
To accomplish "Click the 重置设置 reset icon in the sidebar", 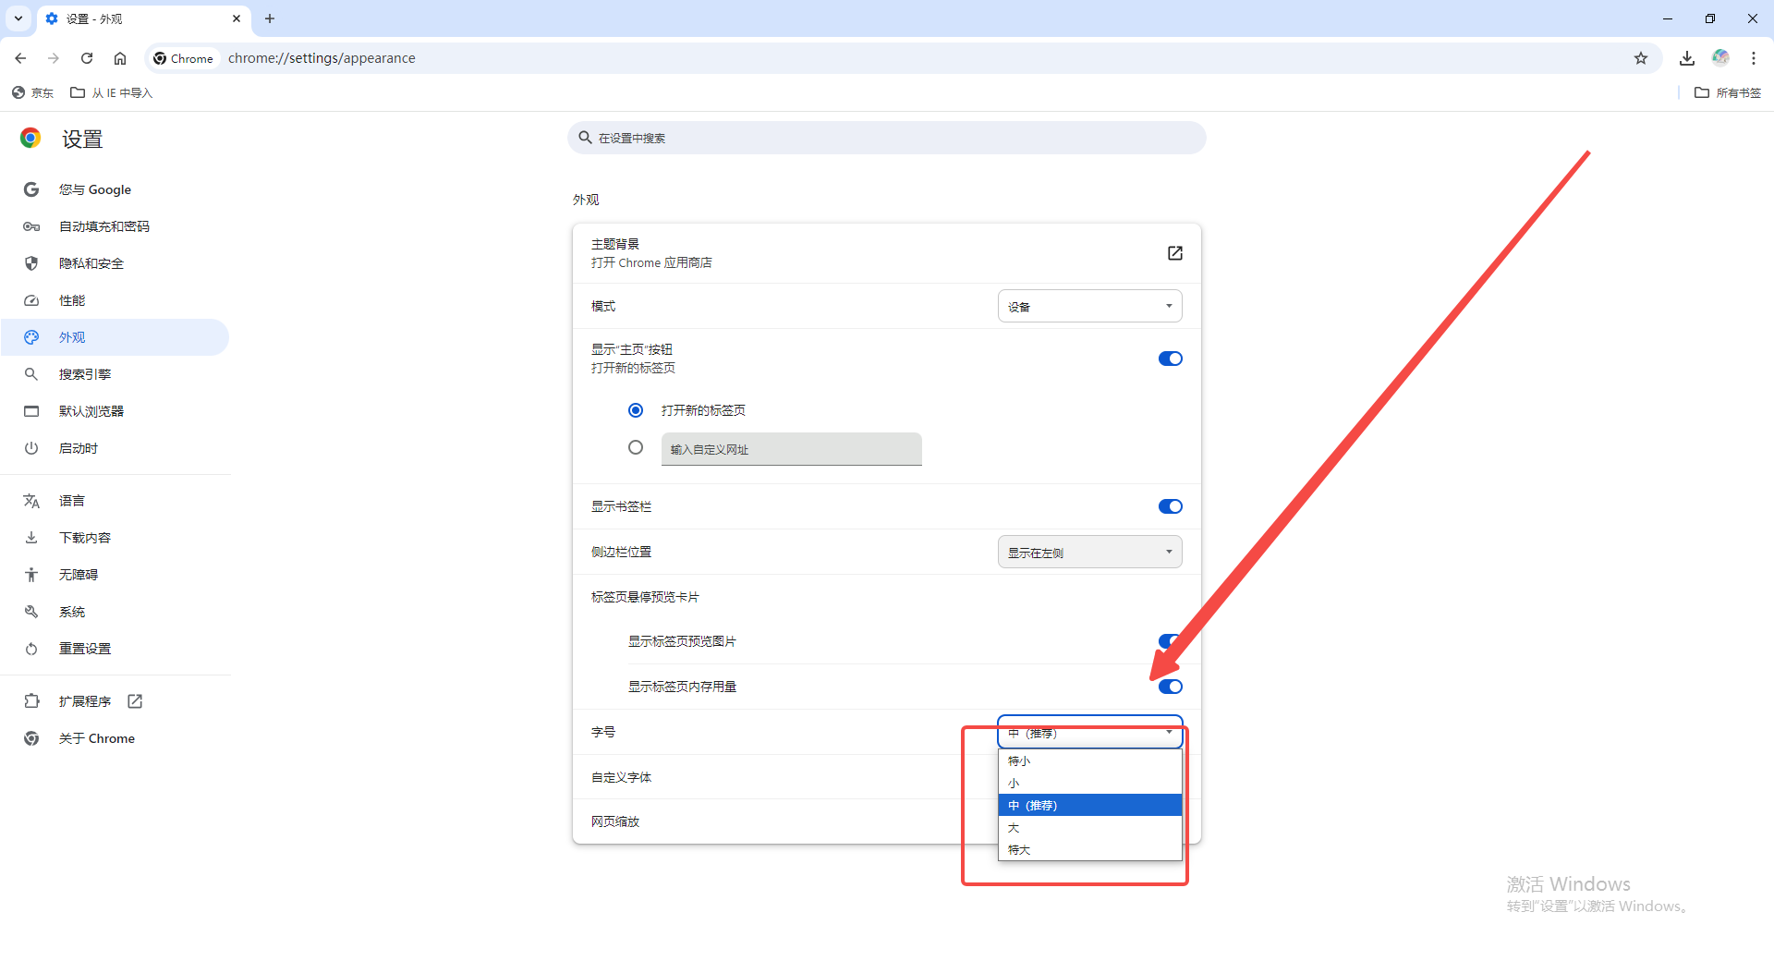I will coord(31,649).
